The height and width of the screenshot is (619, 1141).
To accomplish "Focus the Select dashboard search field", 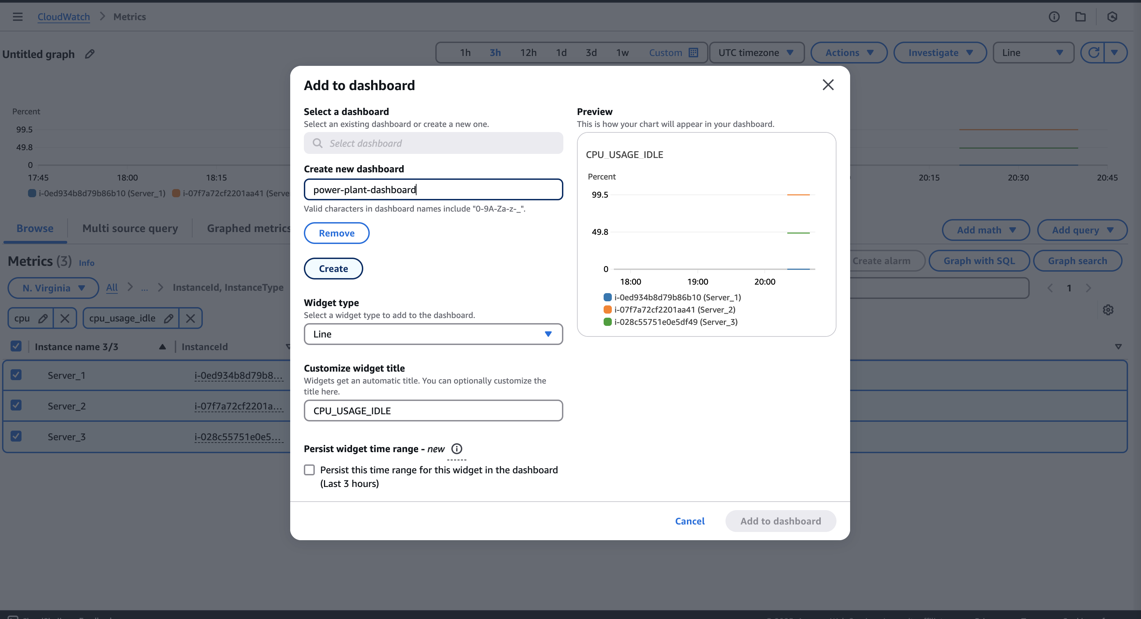I will click(x=433, y=143).
